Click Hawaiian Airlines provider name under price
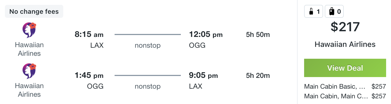Viewport: 391px width, 104px height. point(345,44)
